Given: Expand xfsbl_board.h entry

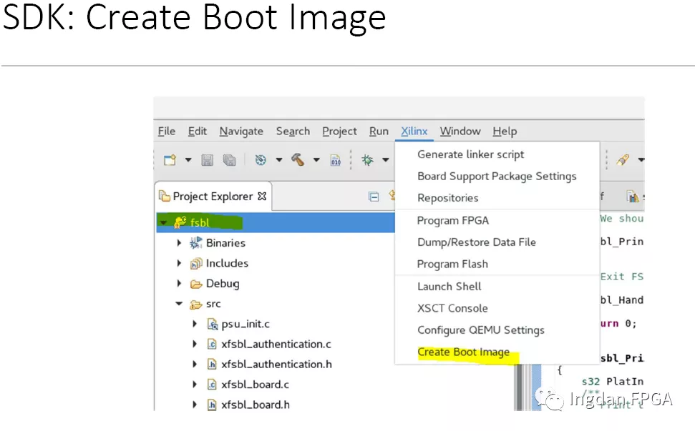Looking at the screenshot, I should coord(195,405).
